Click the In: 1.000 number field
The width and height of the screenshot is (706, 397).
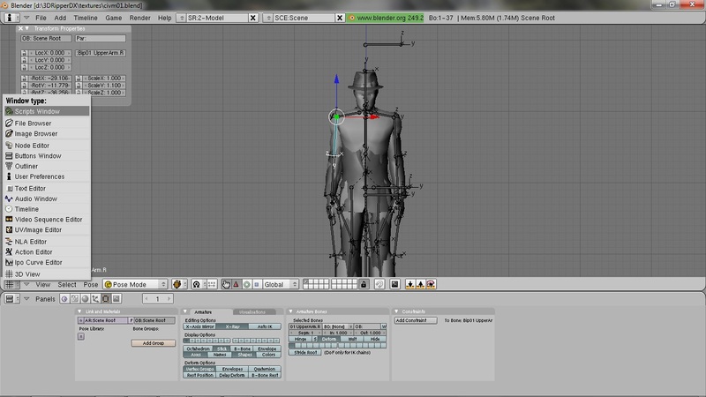[338, 333]
